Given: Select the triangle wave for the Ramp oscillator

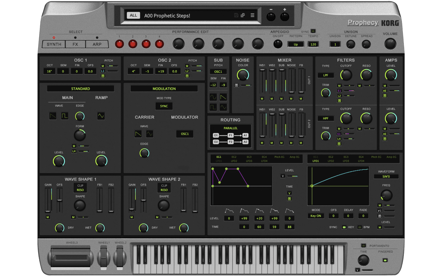Looking at the screenshot, I should [x=101, y=116].
